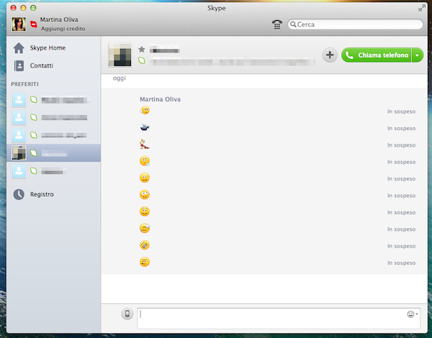Click the exercising figure emoticon message

tap(145, 145)
